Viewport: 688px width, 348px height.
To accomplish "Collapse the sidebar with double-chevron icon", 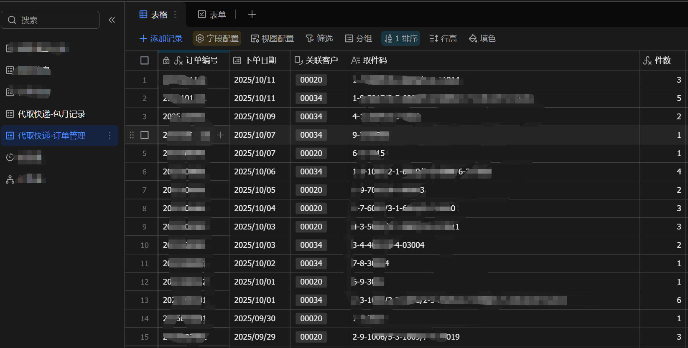I will (112, 20).
